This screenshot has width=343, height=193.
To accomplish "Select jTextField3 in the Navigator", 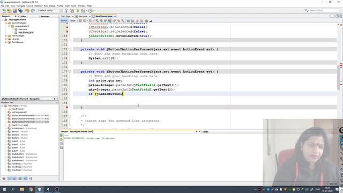I will 22,170.
